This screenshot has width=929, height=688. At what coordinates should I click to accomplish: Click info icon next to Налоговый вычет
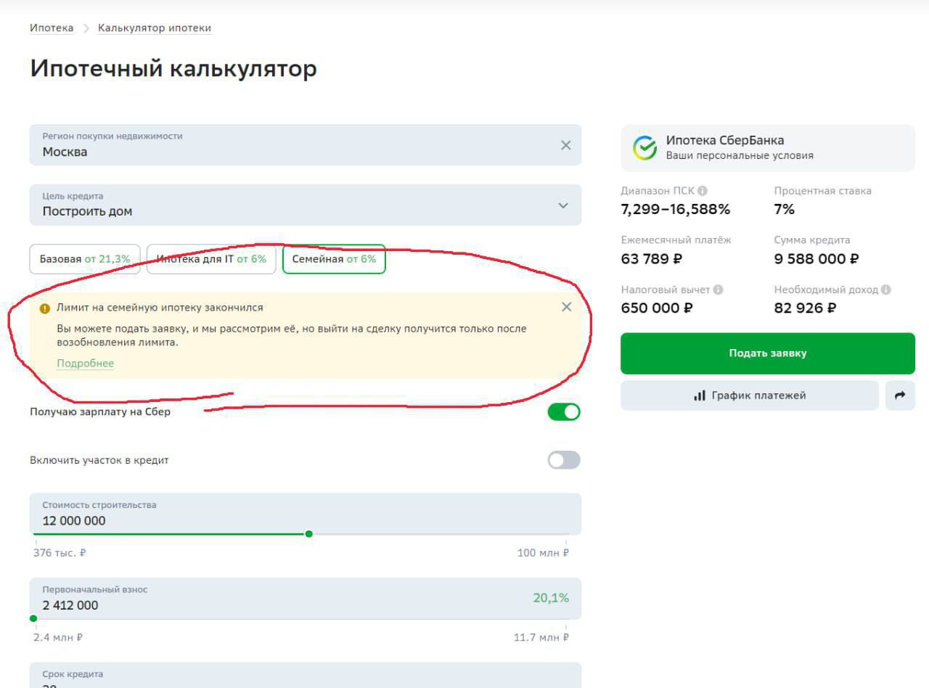[718, 290]
